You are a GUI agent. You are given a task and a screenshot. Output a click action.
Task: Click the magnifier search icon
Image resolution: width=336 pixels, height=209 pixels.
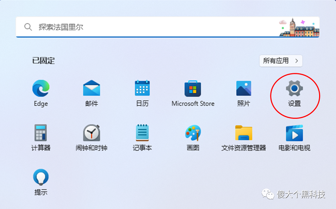pyautogui.click(x=28, y=27)
